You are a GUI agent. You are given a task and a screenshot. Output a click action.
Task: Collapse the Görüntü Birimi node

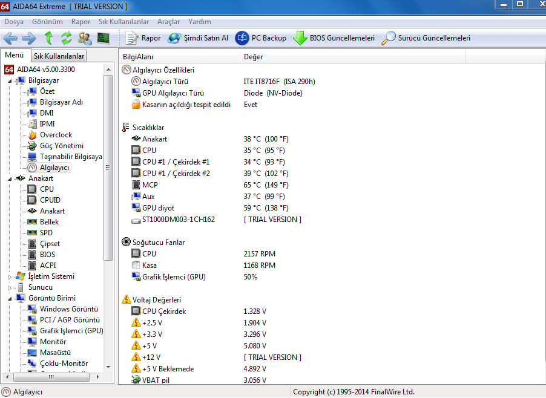10,299
